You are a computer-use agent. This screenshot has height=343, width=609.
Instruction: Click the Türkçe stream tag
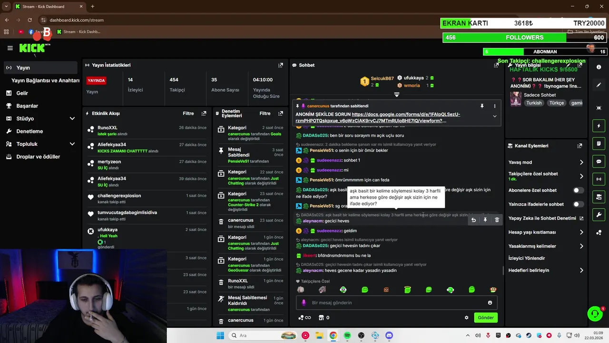[x=557, y=103]
